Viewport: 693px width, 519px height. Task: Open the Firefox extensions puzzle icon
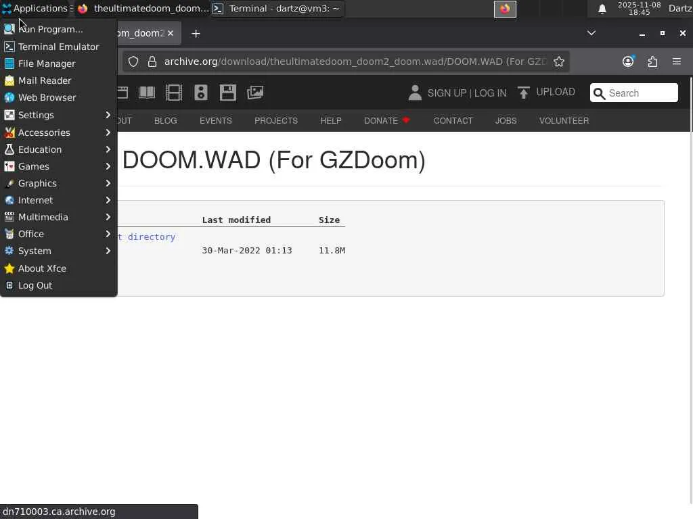tap(652, 61)
